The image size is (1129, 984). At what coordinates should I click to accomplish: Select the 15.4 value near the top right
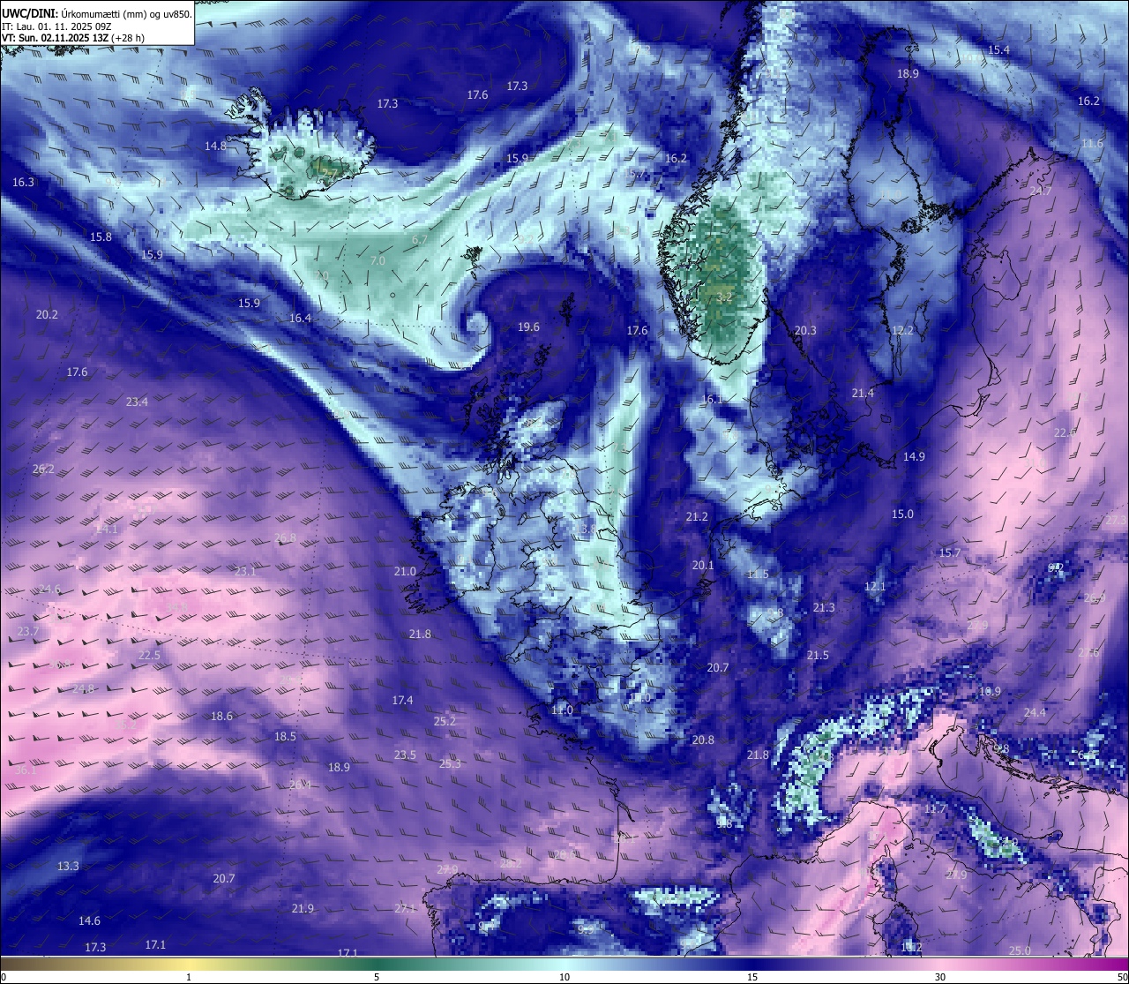998,50
